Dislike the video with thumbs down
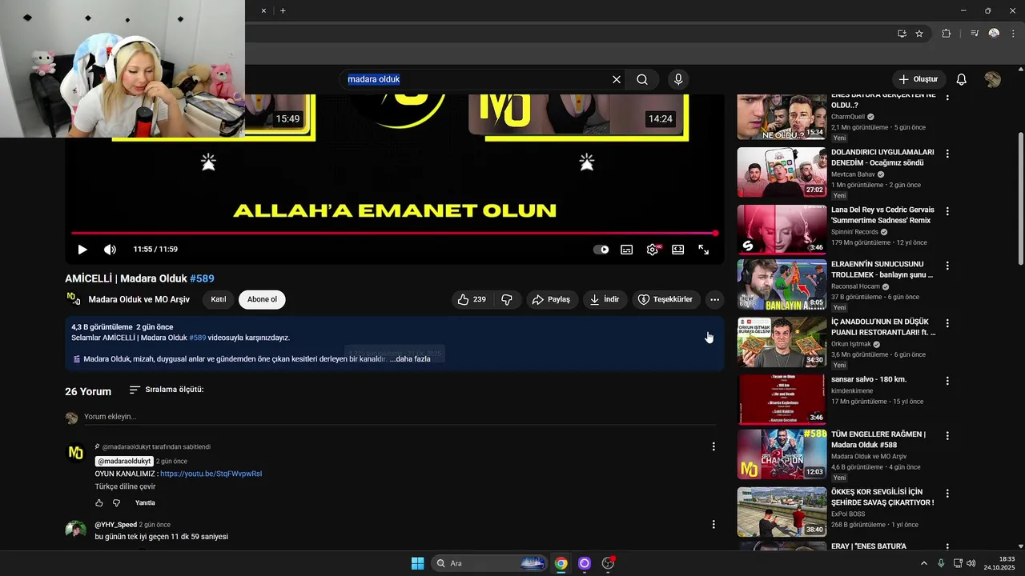Viewport: 1025px width, 576px height. point(507,299)
